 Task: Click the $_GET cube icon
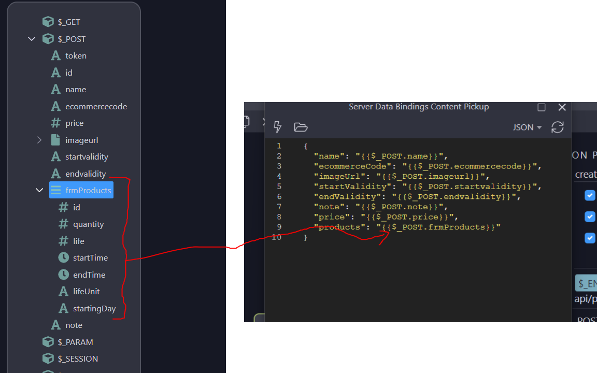pyautogui.click(x=48, y=22)
